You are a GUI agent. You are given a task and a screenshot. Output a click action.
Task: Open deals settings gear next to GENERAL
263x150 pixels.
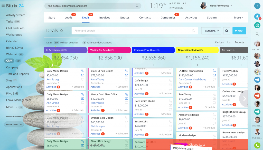coord(227,31)
